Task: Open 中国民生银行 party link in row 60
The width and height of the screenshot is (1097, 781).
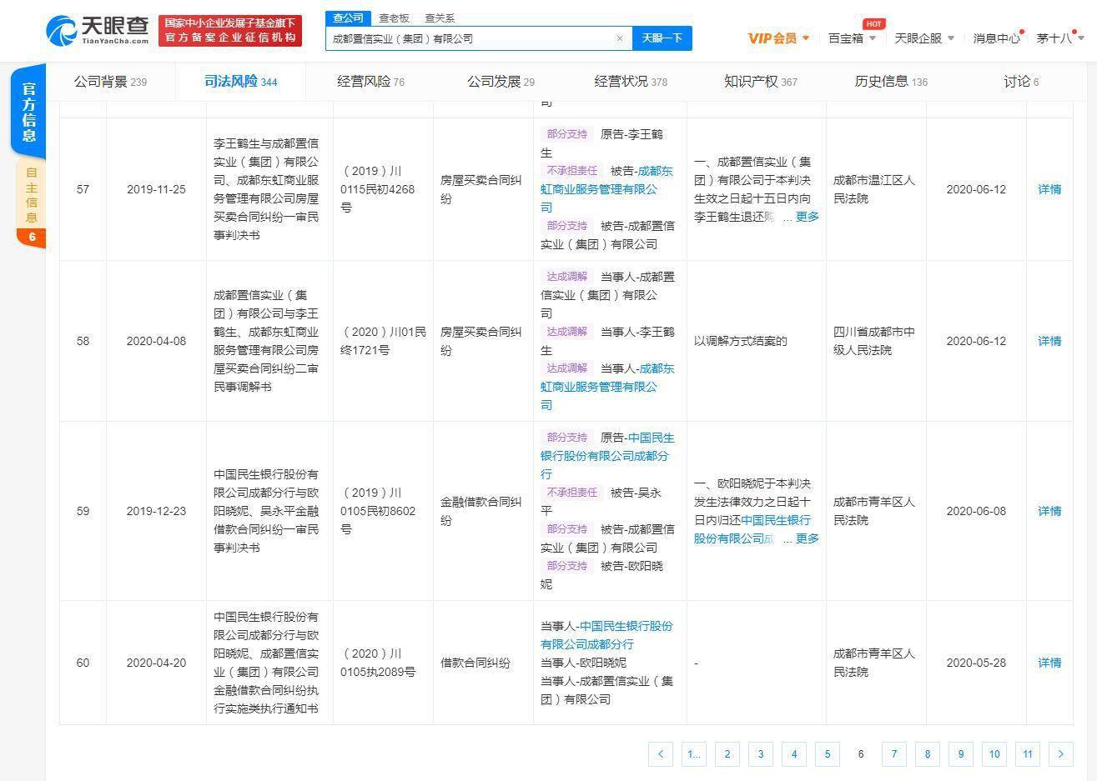Action: pyautogui.click(x=606, y=635)
